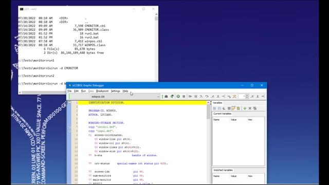Click CMONITOR.cbl in command prompt listing
The height and width of the screenshot is (185, 329).
click(95, 26)
